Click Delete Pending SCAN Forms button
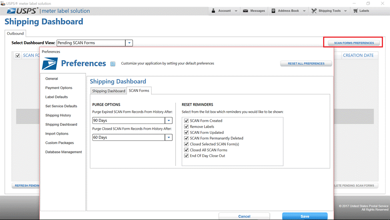 click(356, 186)
